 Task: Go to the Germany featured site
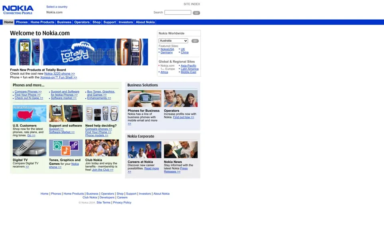166,52
